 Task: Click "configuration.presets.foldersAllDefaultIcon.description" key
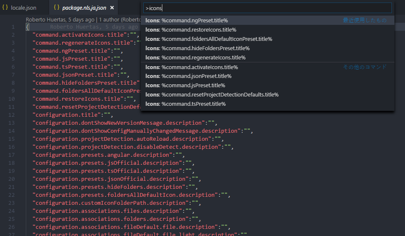(x=125, y=195)
